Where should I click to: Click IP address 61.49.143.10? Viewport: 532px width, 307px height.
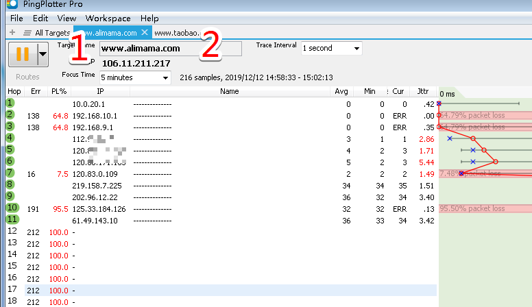[x=95, y=221]
